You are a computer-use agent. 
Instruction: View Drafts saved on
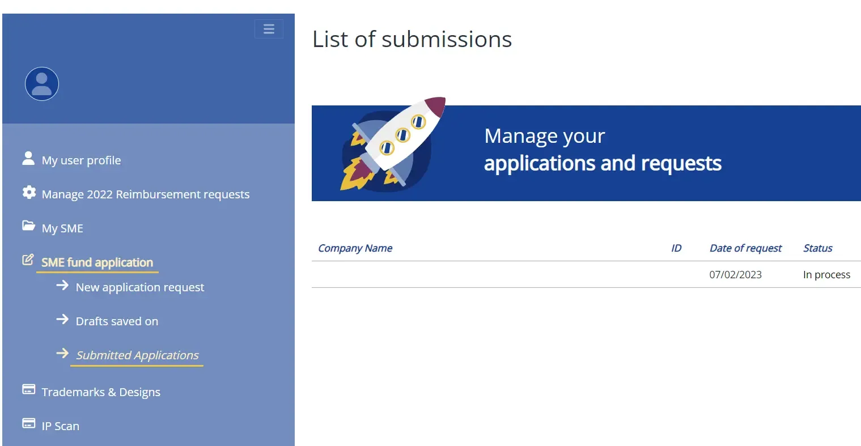117,321
